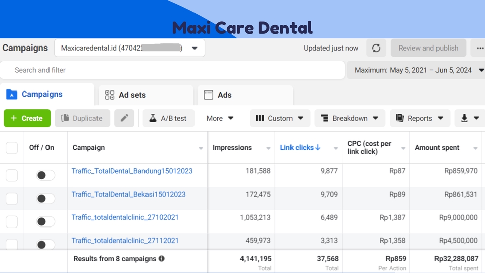
Task: Open the Traffic_TotalDental_Bekasi15012023 campaign link
Action: [129, 194]
